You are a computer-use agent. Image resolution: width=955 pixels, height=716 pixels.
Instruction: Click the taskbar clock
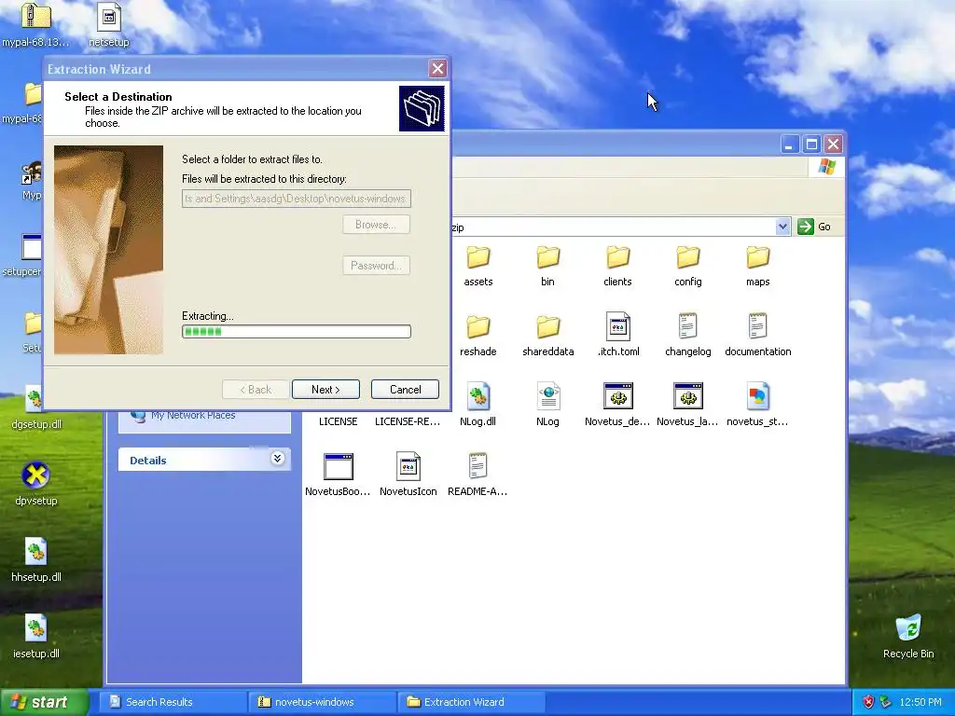[x=920, y=702]
